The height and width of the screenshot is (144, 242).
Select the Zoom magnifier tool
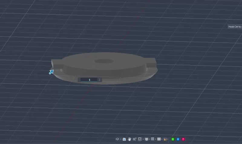click(x=135, y=139)
